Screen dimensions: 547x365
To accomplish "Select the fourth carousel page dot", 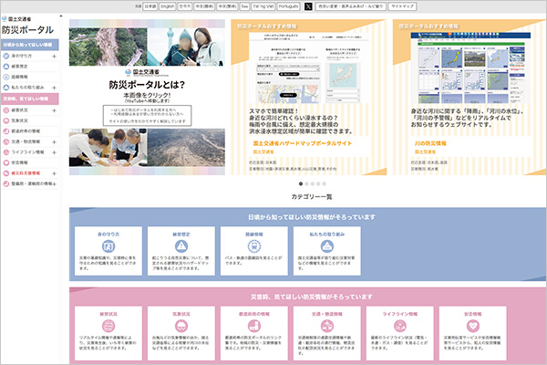I will pyautogui.click(x=318, y=183).
